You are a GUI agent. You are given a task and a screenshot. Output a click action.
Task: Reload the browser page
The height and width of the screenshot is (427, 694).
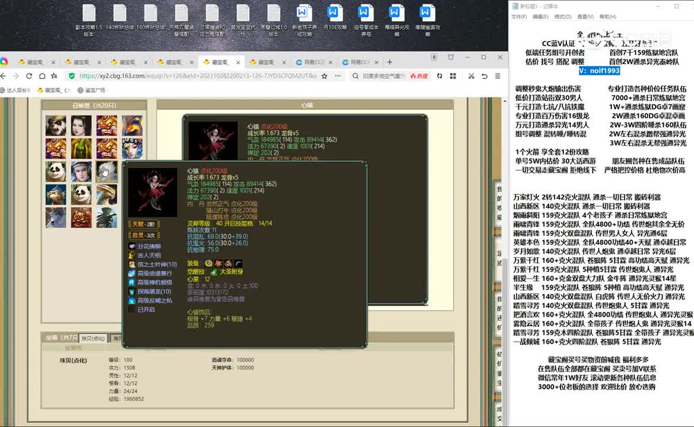pyautogui.click(x=29, y=76)
